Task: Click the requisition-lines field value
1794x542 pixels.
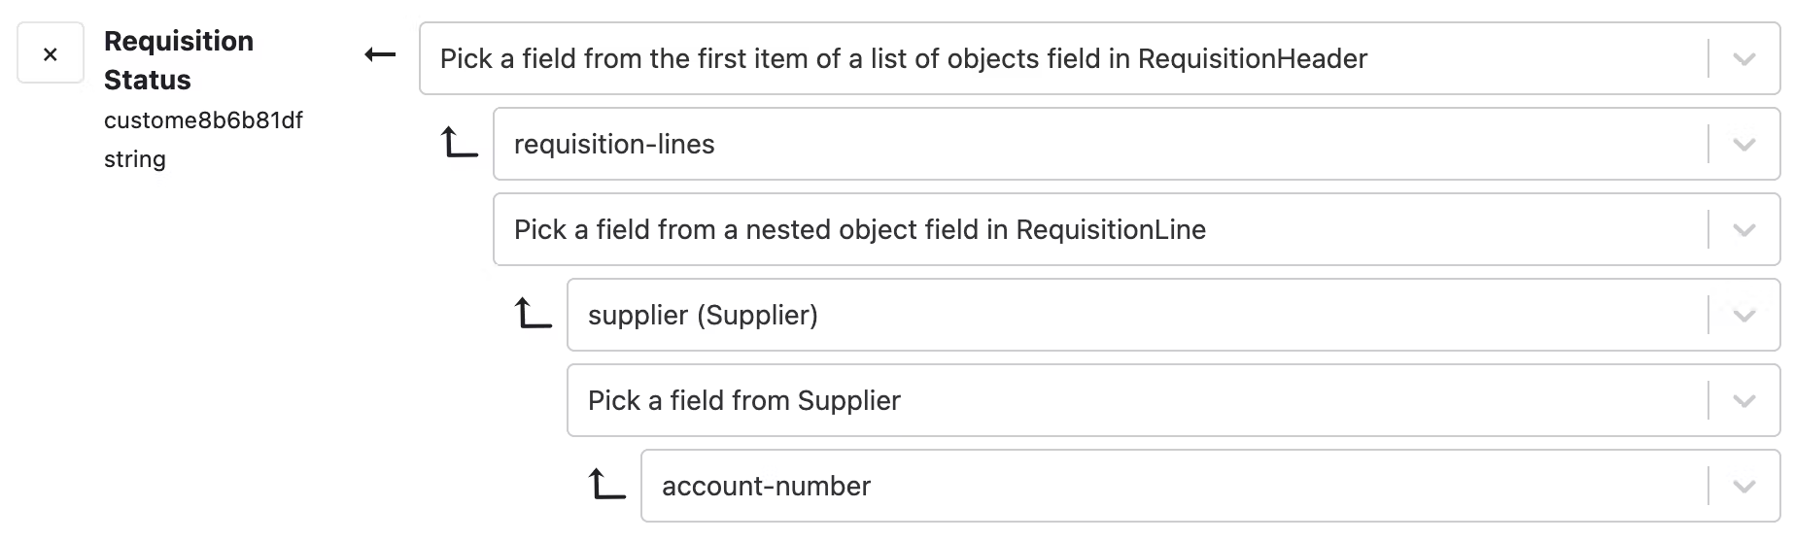Action: tap(614, 145)
